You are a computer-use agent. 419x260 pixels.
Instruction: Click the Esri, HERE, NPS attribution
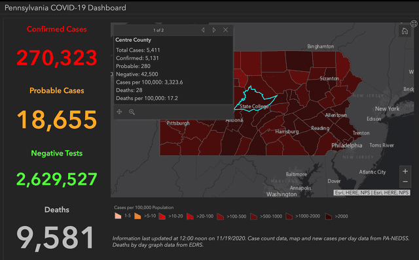[372, 193]
